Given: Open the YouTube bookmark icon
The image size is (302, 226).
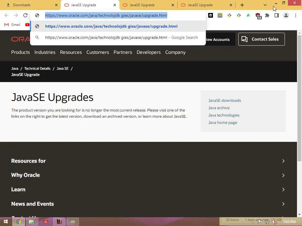Looking at the screenshot, I should (x=27, y=25).
